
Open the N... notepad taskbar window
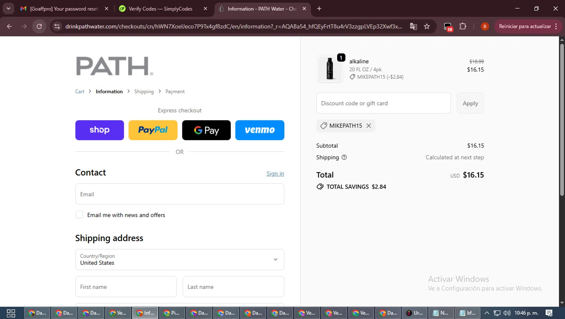(441, 313)
